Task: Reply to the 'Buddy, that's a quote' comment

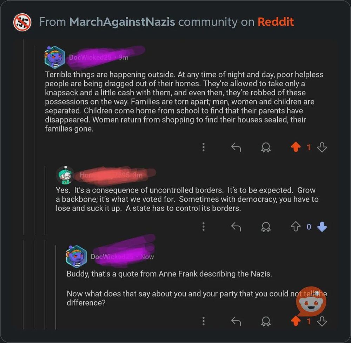Action: click(x=236, y=321)
